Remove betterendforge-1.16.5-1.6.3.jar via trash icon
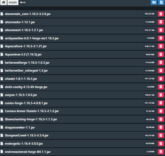The width and height of the screenshot is (165, 156). 161,63
